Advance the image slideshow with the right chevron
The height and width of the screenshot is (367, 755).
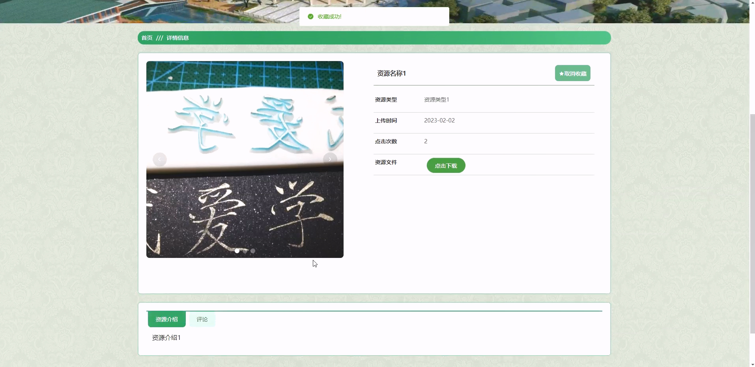[x=330, y=159]
